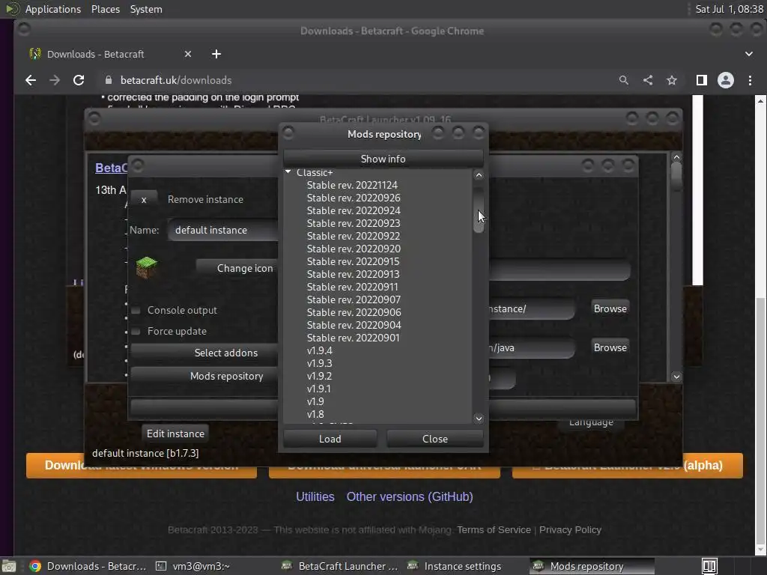Viewport: 767px width, 575px height.
Task: Click the Chrome tab search chevron
Action: click(749, 54)
